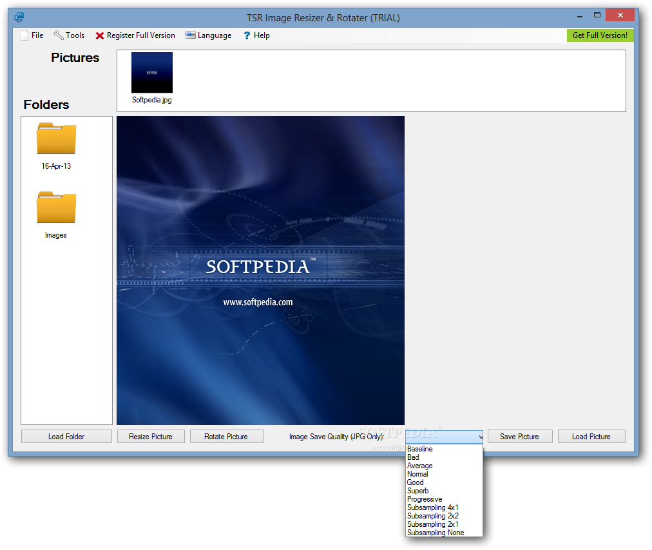Screen dimensions: 652x550
Task: Select the Softpedia.jpg thumbnail
Action: pos(152,72)
